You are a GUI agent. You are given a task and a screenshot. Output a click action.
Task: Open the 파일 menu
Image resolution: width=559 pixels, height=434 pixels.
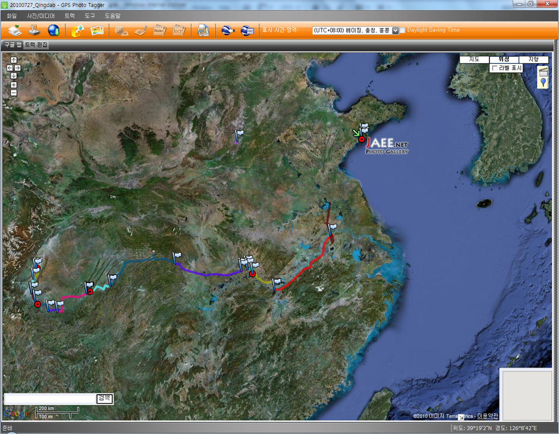(11, 16)
